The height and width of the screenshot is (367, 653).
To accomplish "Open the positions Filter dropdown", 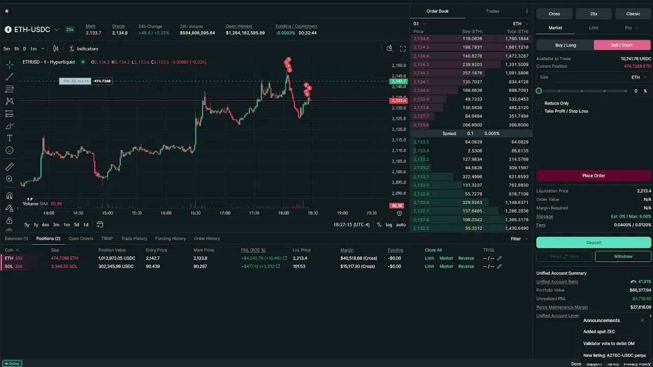I will (x=519, y=239).
